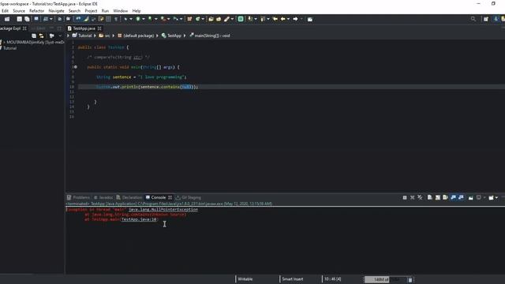
Task: Click the (default package) breadcrumb
Action: click(136, 35)
